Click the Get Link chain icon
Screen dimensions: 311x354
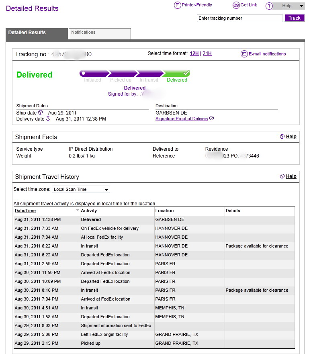(x=236, y=5)
